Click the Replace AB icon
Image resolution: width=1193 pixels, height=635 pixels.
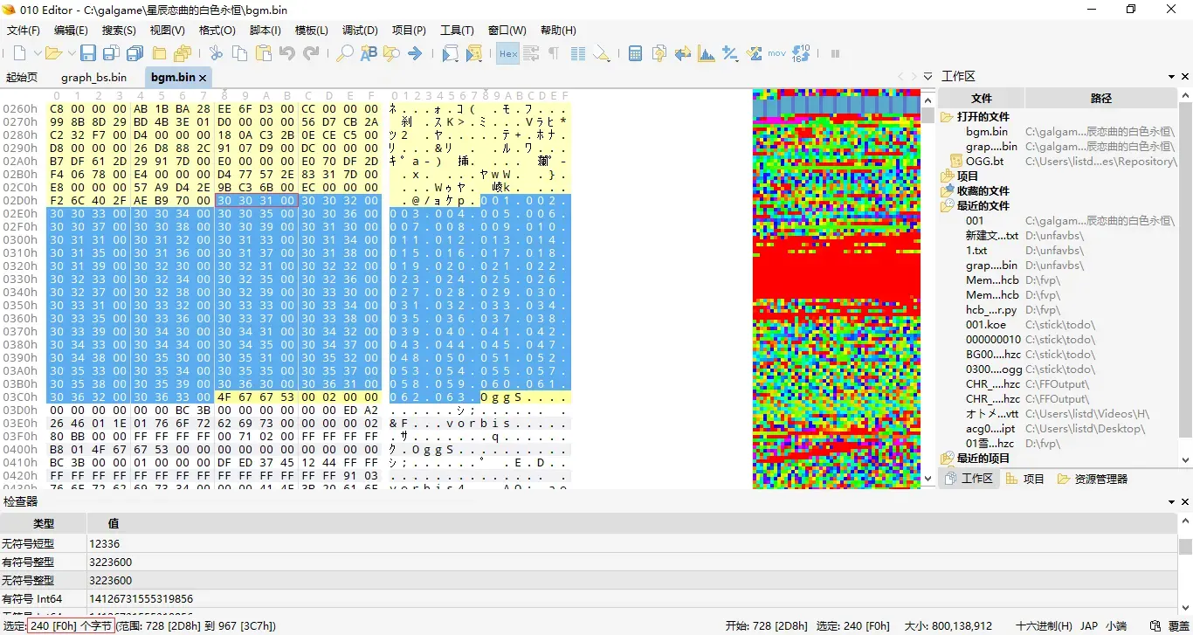[369, 53]
